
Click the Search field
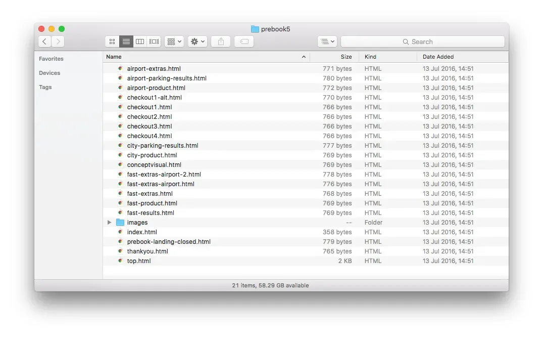pos(422,41)
